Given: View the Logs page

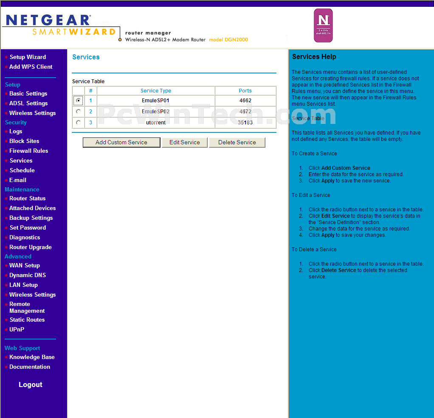Looking at the screenshot, I should (16, 132).
